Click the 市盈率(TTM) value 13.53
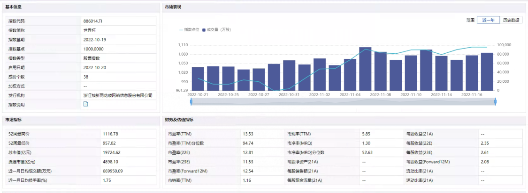The image size is (528, 193). point(248,134)
